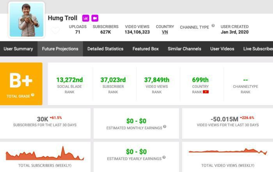The image size is (273, 172).
Task: Click the VN country link
Action: point(165,32)
